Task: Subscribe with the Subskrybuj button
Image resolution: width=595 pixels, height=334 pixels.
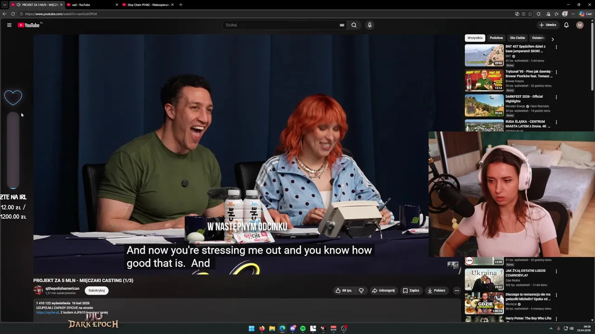Action: click(97, 290)
